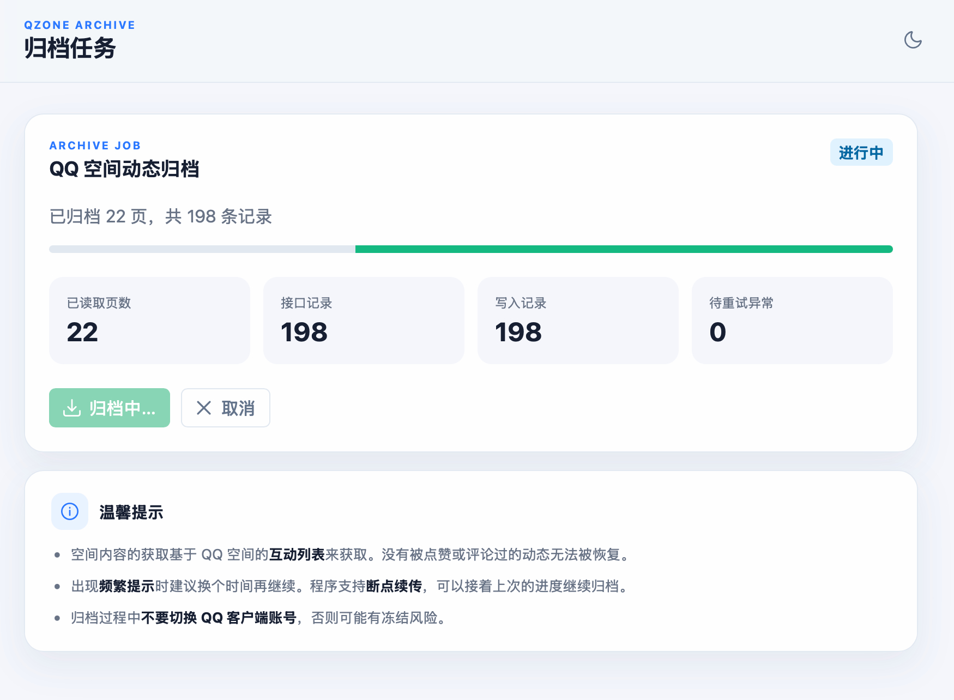
Task: Click the text 已归档 22 页，共 198 条记录
Action: click(x=160, y=216)
